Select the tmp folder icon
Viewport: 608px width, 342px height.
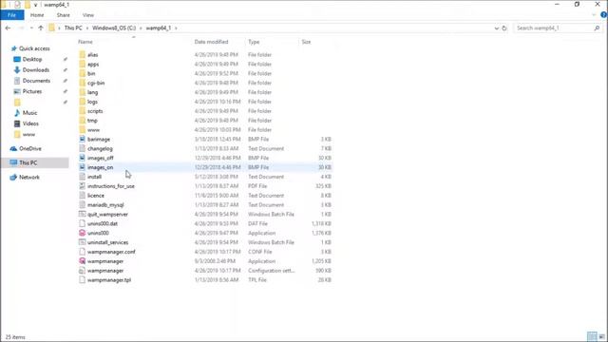(x=83, y=121)
